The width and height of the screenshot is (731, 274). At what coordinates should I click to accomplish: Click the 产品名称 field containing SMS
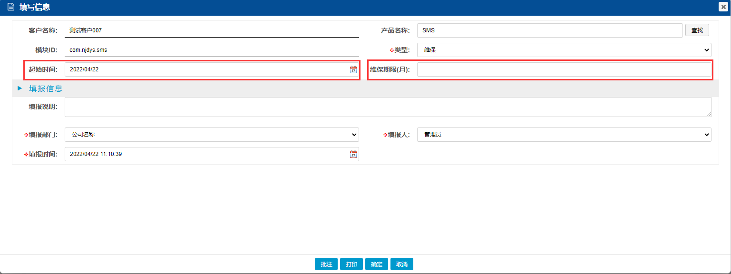pyautogui.click(x=549, y=30)
